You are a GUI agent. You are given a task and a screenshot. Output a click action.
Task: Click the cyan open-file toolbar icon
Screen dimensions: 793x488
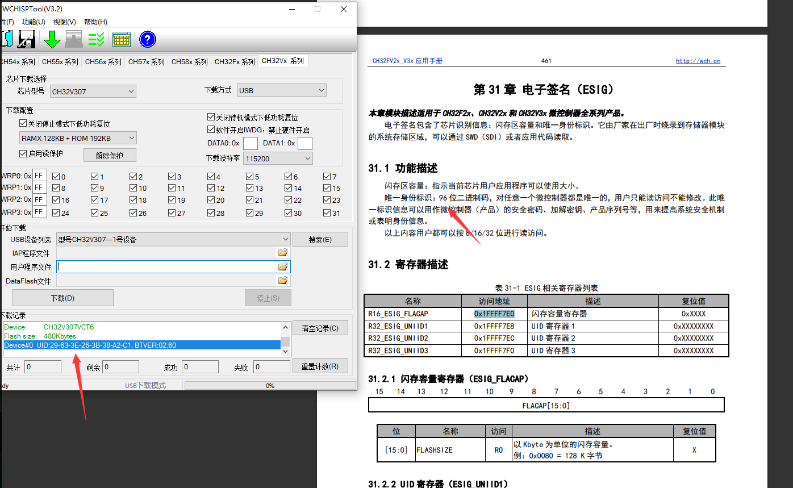6,39
